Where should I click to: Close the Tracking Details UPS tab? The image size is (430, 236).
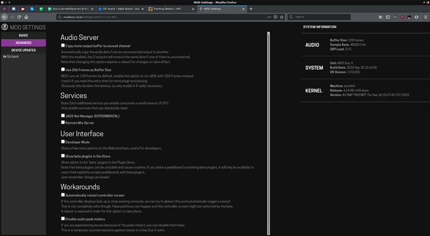click(x=193, y=9)
